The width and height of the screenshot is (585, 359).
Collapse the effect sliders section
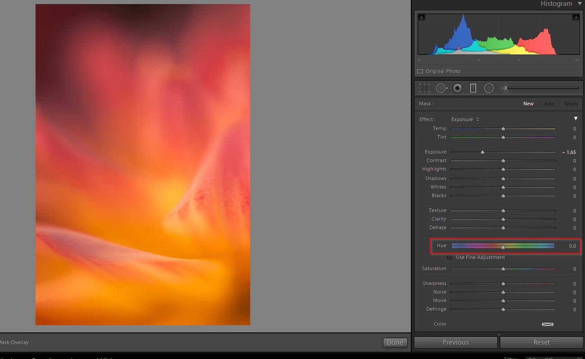coord(576,118)
